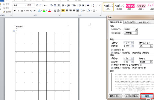Align text left

coord(63,11)
